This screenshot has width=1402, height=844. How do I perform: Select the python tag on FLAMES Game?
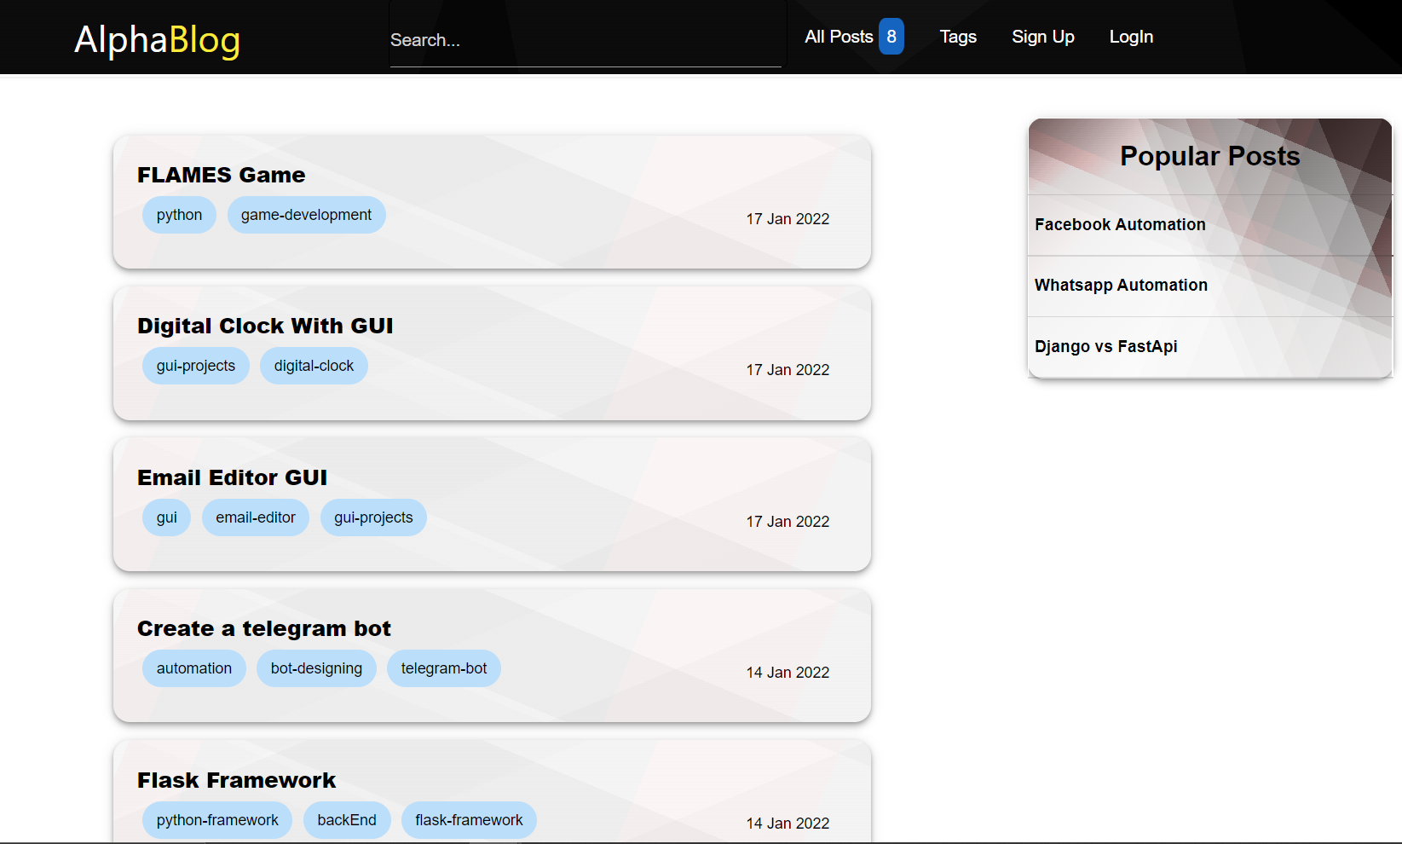(179, 215)
